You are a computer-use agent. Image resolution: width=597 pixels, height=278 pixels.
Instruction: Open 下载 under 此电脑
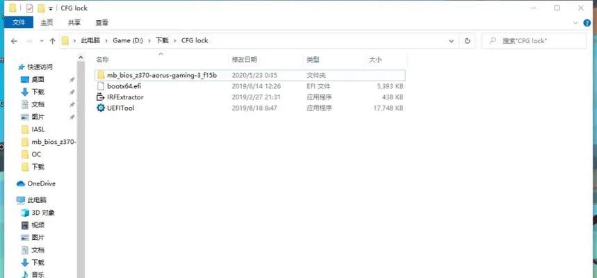38,263
